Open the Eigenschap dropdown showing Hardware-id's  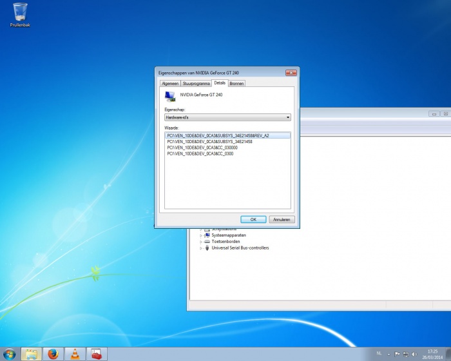pyautogui.click(x=227, y=117)
